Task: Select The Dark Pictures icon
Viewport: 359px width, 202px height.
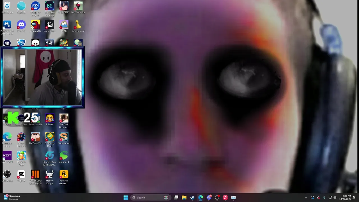Action: [x=64, y=121]
